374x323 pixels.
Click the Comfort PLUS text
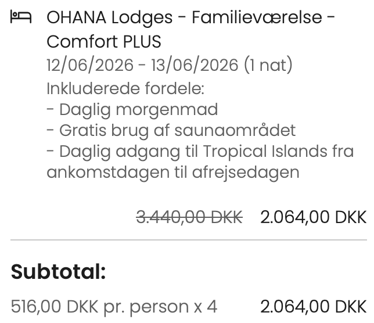click(x=104, y=42)
